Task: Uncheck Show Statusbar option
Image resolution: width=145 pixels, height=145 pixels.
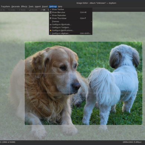Action: tap(71, 15)
